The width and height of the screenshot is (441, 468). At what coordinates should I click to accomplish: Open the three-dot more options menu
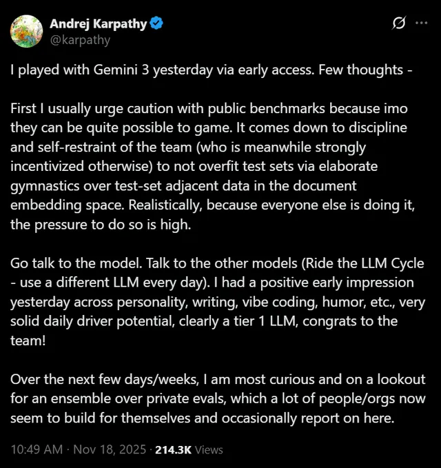(421, 23)
